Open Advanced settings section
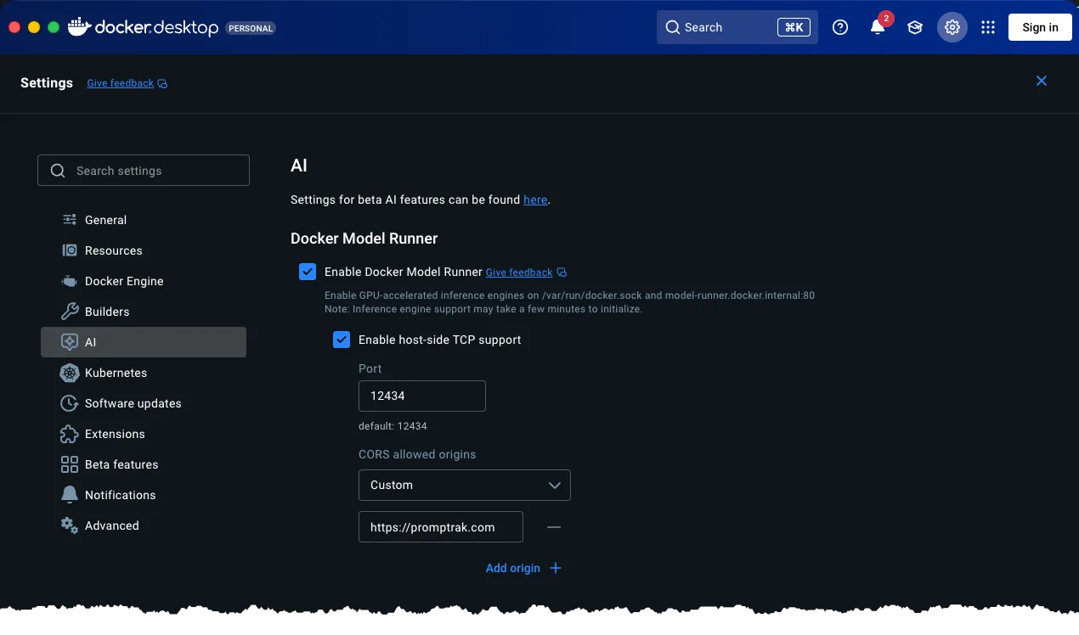The height and width of the screenshot is (635, 1079). (144, 525)
